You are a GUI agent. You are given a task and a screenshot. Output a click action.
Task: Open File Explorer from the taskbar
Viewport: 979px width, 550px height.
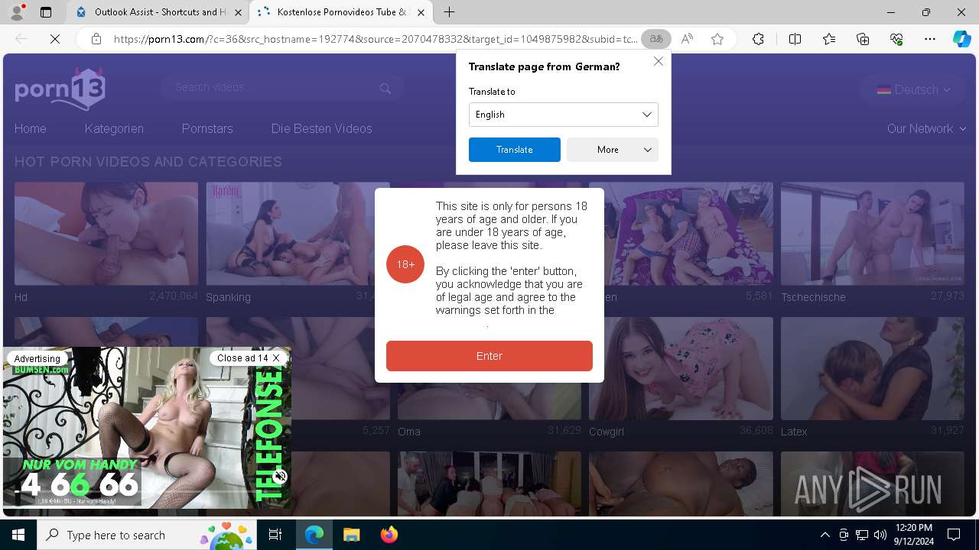point(351,535)
